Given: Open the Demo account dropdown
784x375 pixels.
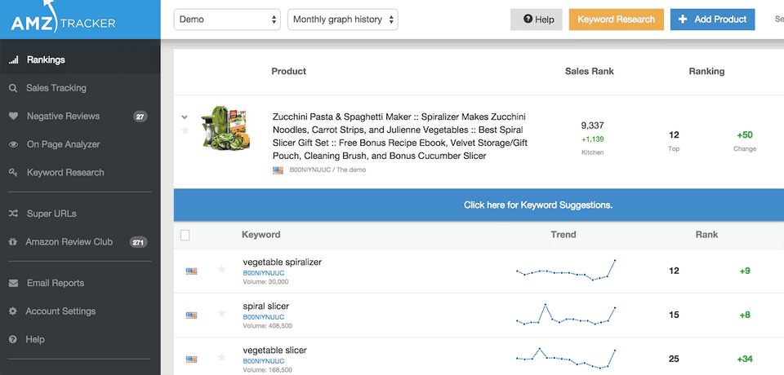Looking at the screenshot, I should (x=227, y=20).
